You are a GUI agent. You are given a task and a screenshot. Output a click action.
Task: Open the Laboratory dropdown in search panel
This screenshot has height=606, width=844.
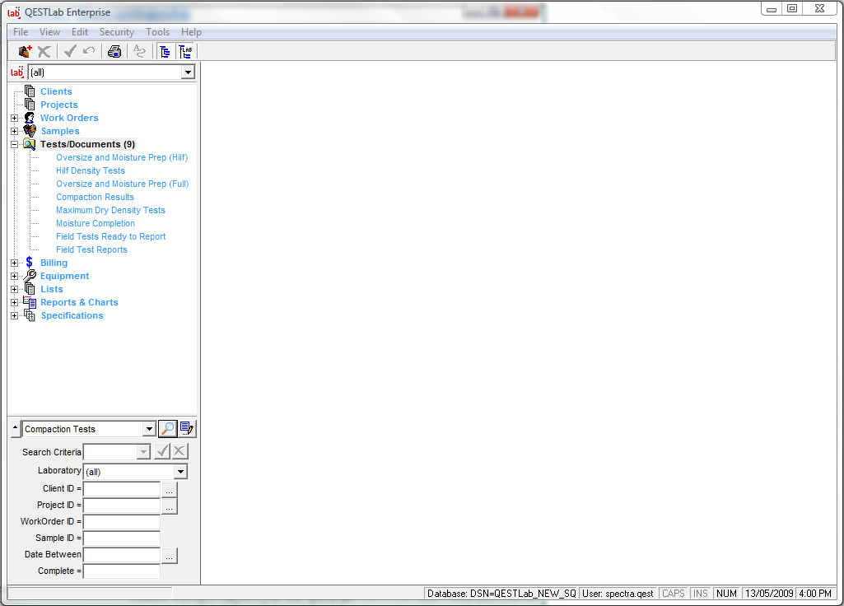[180, 472]
